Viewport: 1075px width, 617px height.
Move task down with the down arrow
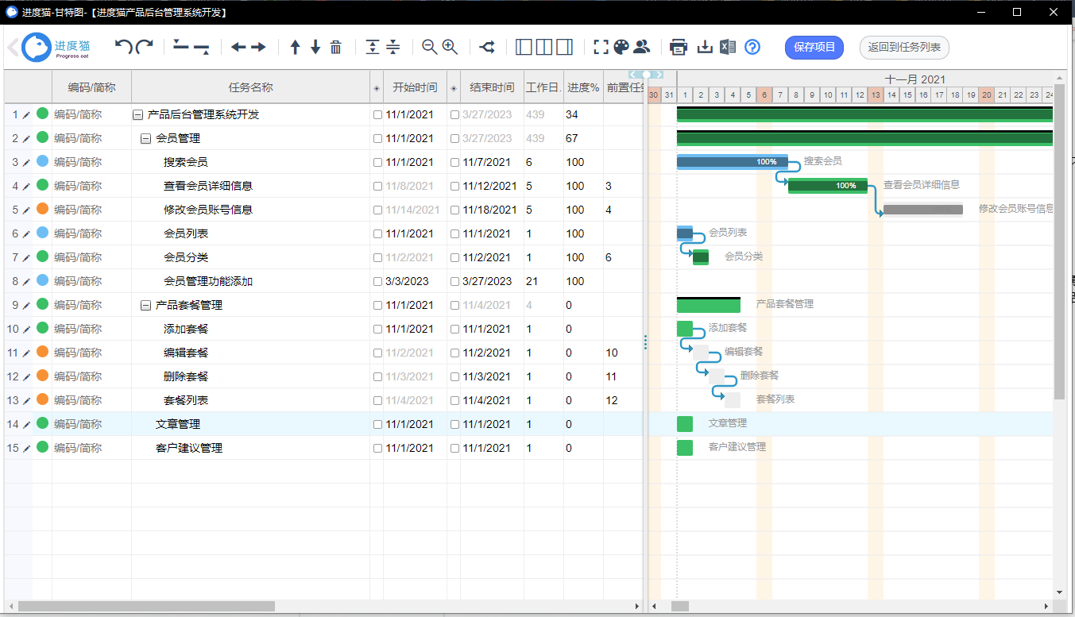315,47
